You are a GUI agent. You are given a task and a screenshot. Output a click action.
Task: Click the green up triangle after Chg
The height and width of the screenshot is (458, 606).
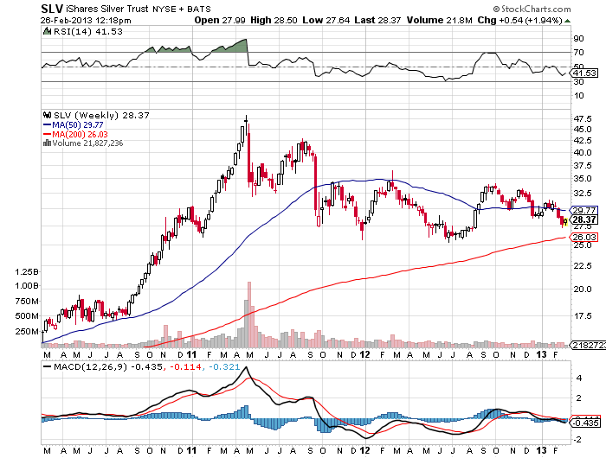tap(566, 21)
